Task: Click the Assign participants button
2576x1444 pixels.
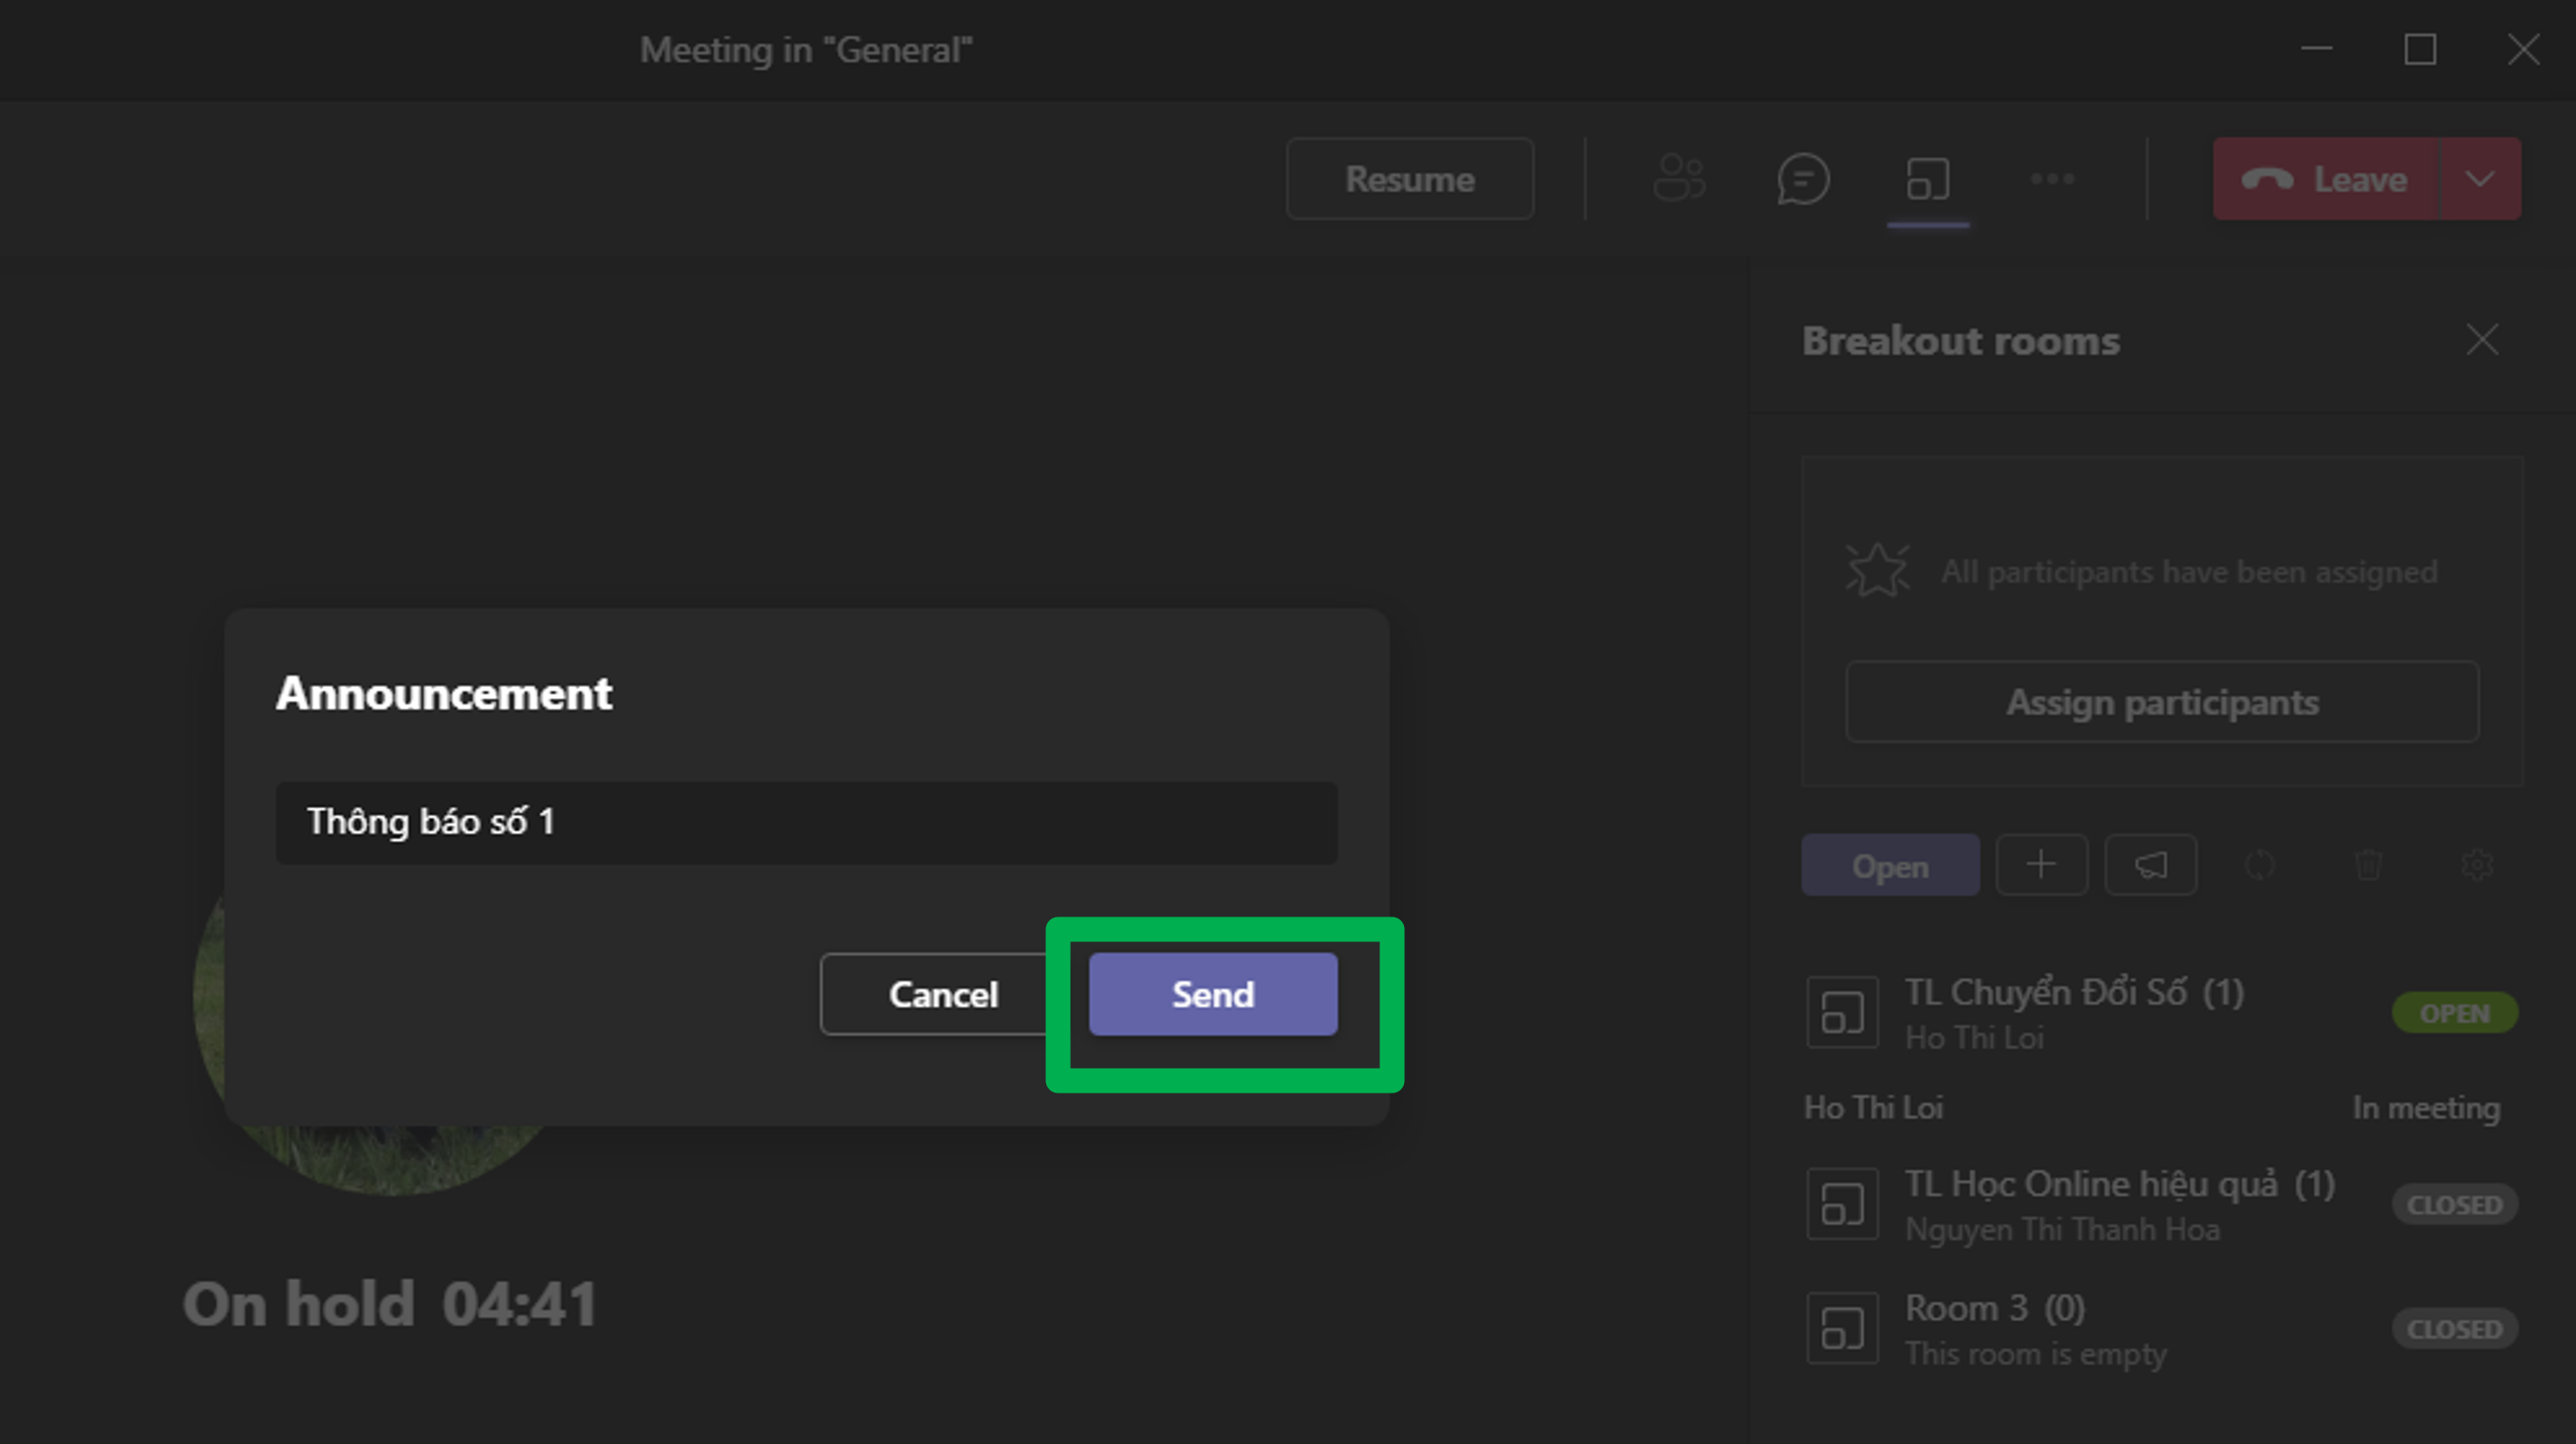Action: [2162, 702]
